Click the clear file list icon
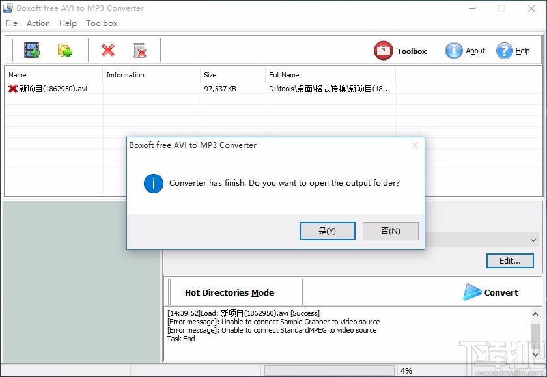The height and width of the screenshot is (377, 547). (x=139, y=49)
